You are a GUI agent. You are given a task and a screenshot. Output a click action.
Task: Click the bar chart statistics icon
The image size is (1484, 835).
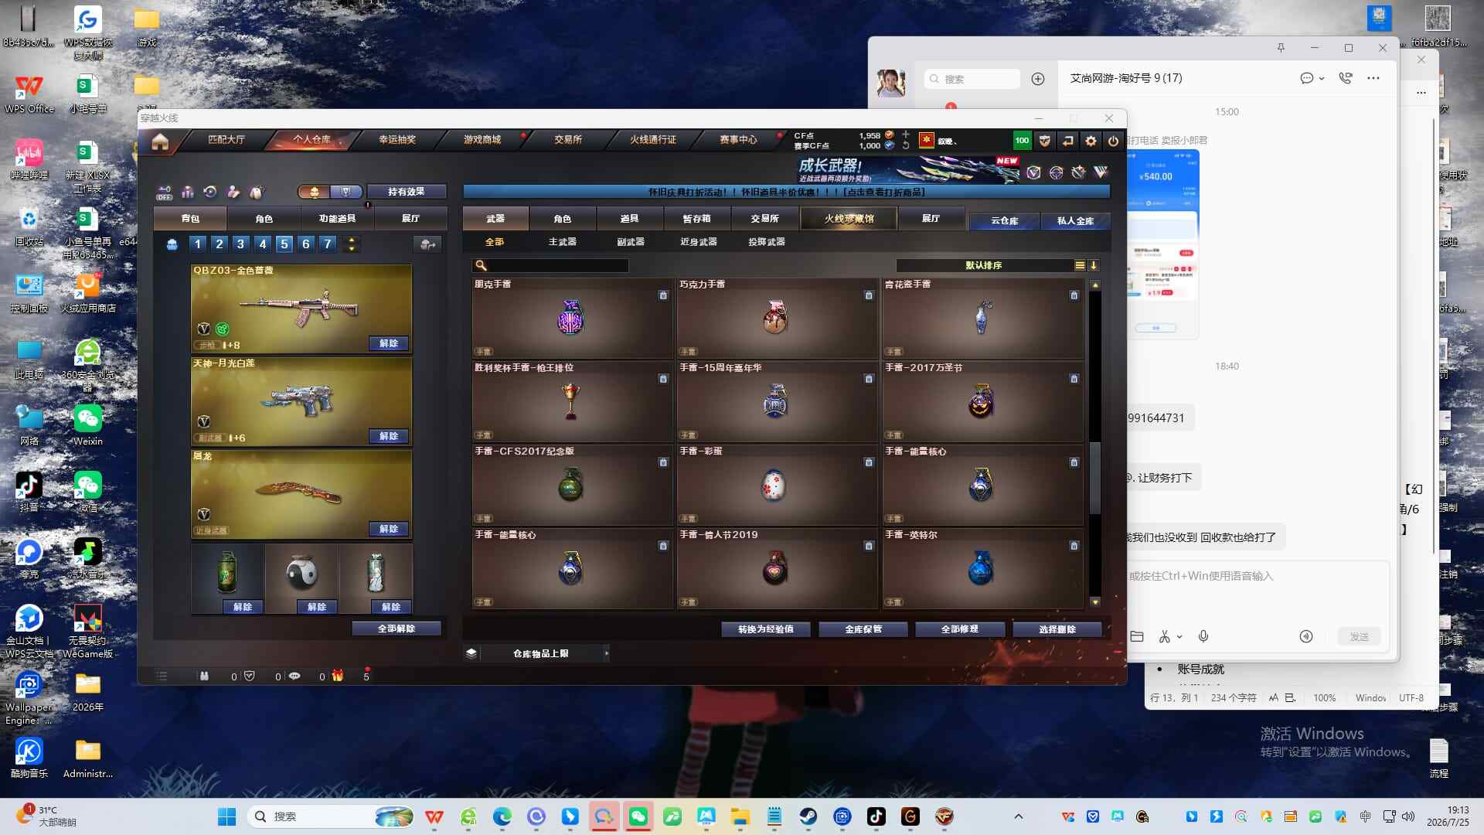[188, 192]
